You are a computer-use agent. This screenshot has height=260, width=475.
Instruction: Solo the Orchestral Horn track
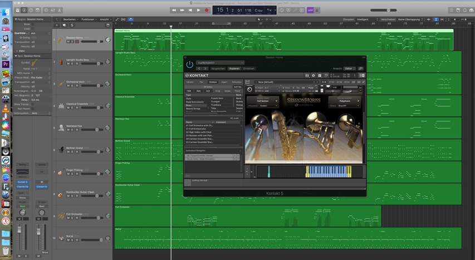73,86
